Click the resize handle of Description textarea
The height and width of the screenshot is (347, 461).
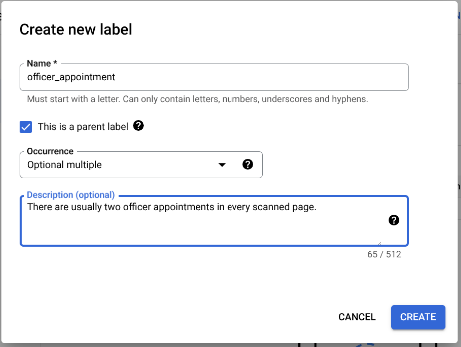[379, 243]
